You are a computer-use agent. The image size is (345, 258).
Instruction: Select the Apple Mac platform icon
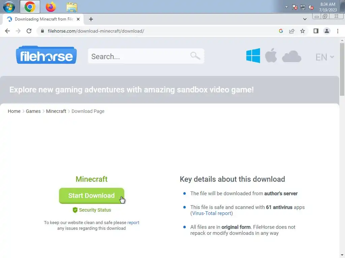click(x=271, y=55)
